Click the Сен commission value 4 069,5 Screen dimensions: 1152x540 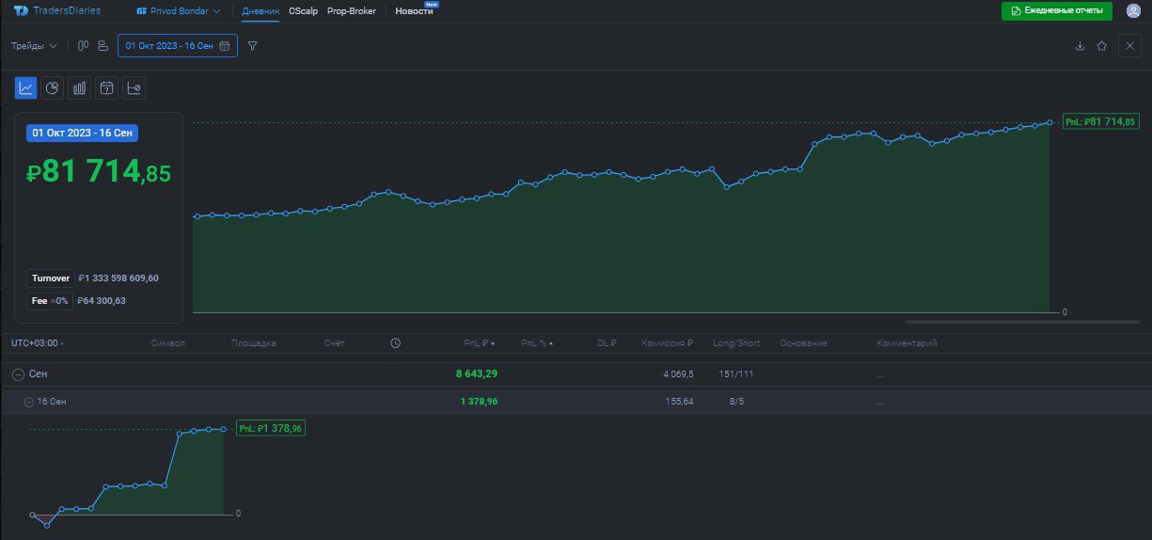point(678,374)
